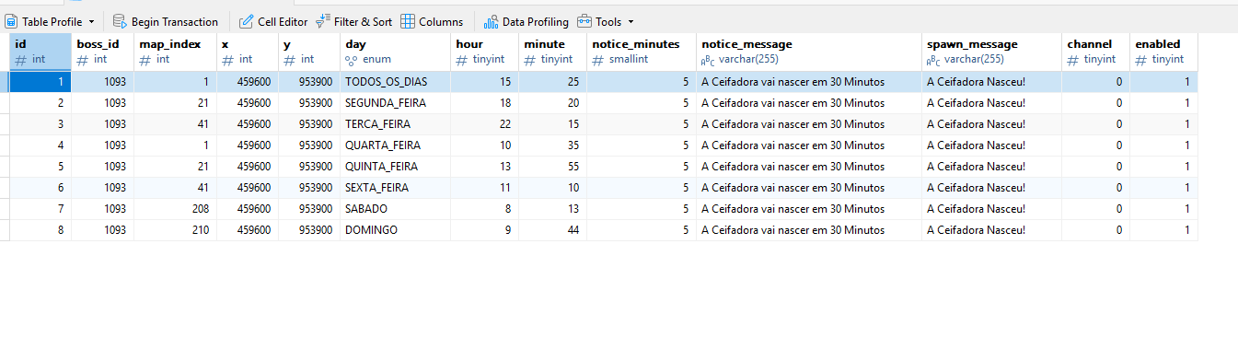
Task: Select the spawn_message column header
Action: tap(991, 52)
